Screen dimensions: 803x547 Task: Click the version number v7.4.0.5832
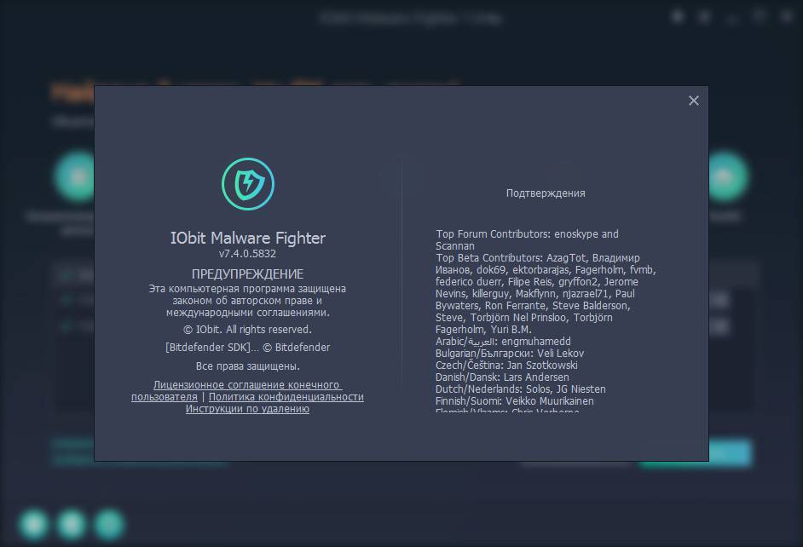[x=247, y=253]
